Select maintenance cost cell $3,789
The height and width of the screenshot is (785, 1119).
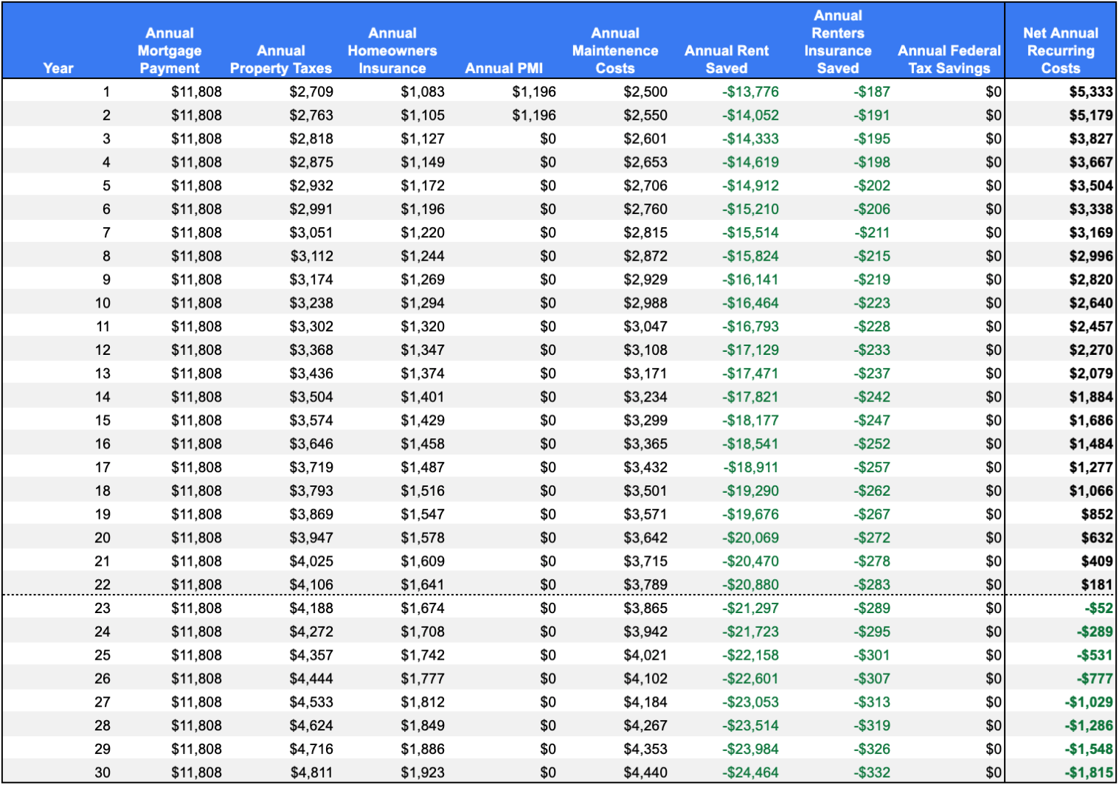click(x=645, y=585)
